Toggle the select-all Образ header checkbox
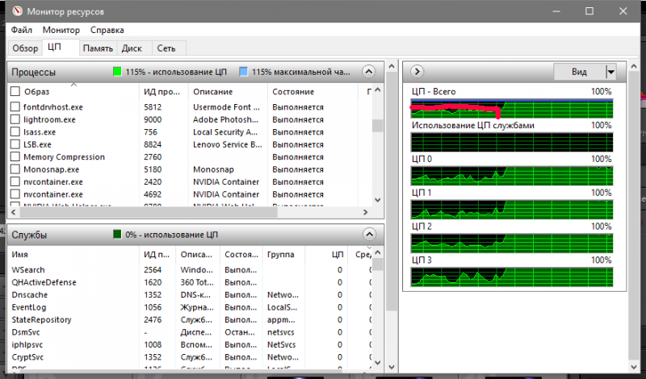The width and height of the screenshot is (646, 379). [x=15, y=91]
